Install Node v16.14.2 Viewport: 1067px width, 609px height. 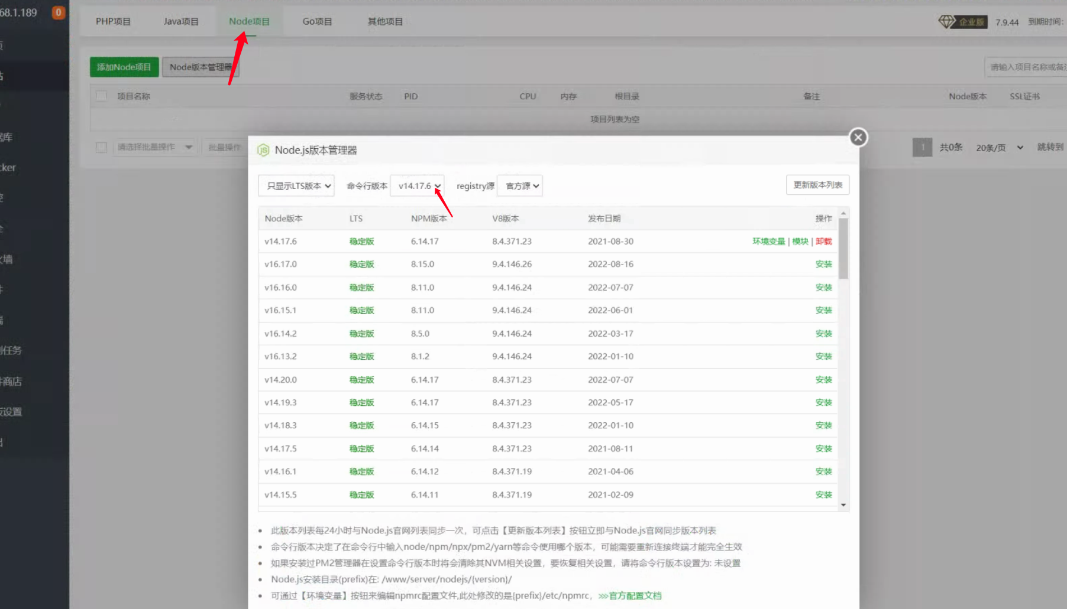[x=823, y=334]
